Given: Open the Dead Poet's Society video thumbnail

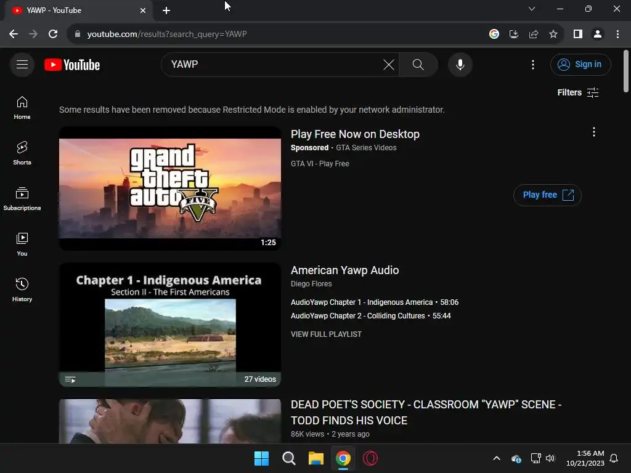Looking at the screenshot, I should tap(170, 421).
